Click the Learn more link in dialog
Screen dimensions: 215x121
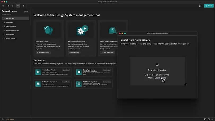[x=160, y=78]
